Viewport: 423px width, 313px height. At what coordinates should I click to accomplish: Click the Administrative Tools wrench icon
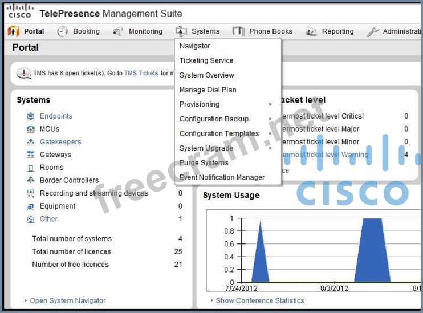[373, 32]
